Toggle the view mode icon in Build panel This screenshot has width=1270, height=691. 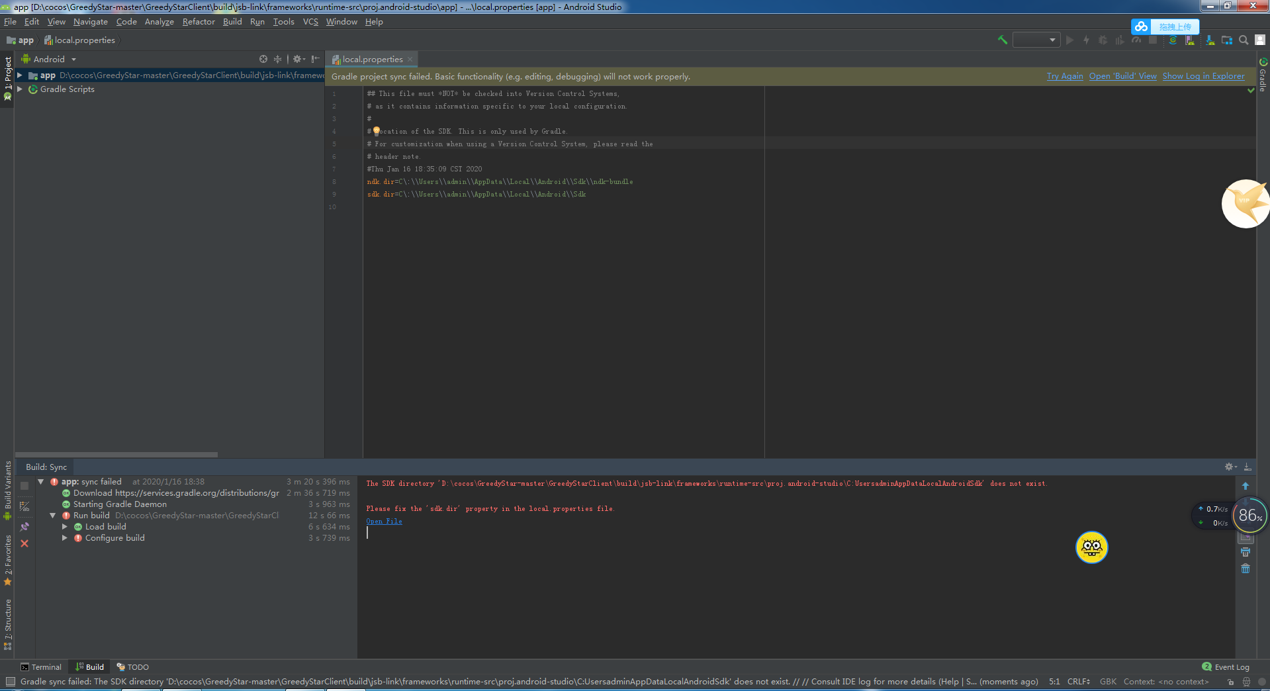[24, 507]
